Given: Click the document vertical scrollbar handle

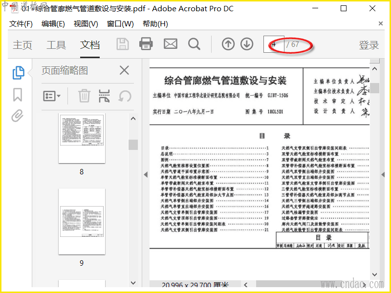Looking at the screenshot, I should point(374,88).
